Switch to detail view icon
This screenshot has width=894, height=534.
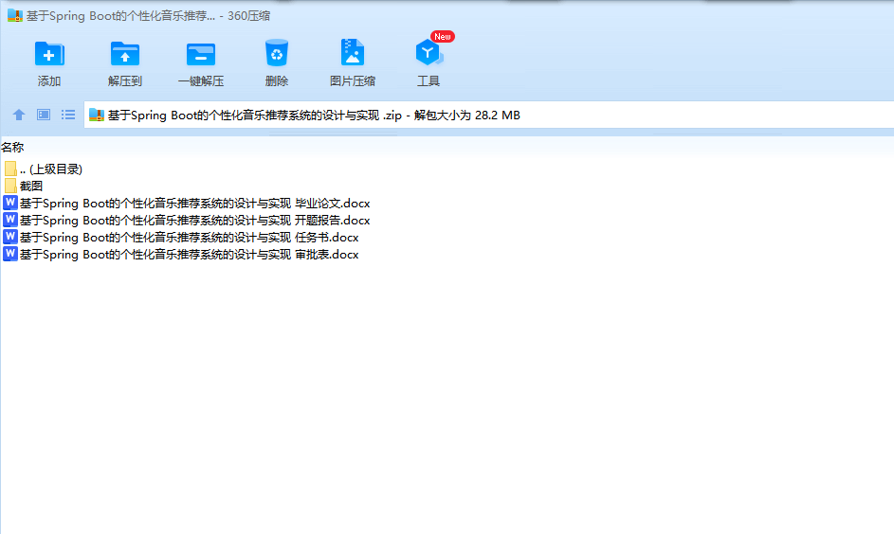click(44, 115)
